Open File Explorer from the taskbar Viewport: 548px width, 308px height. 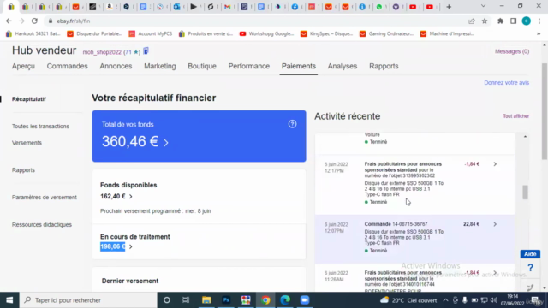[x=206, y=300]
